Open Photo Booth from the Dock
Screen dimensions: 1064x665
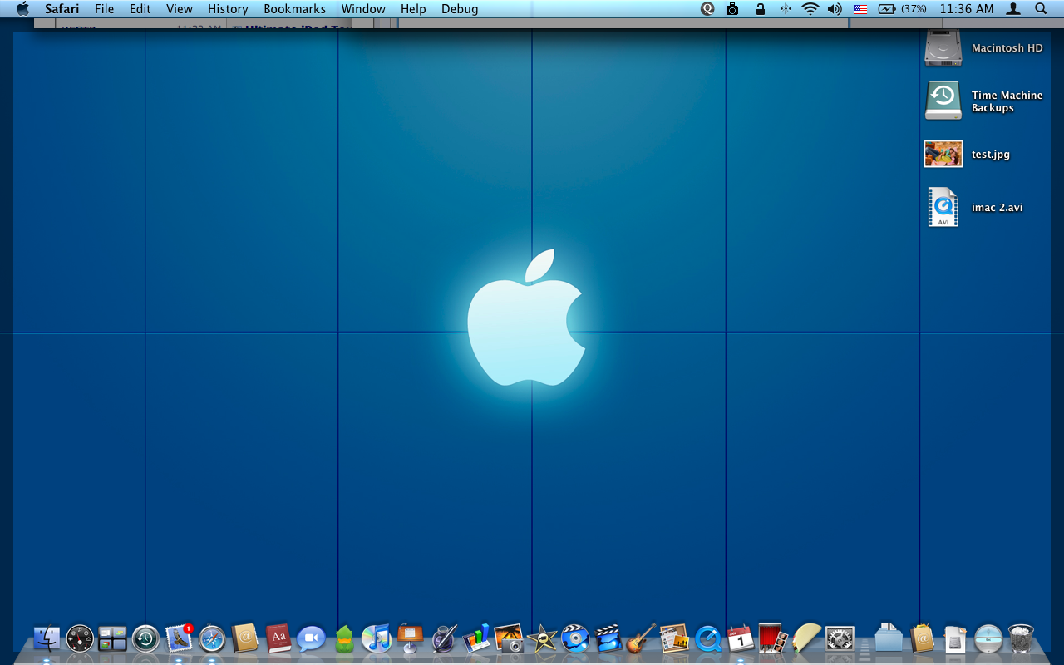coord(773,638)
